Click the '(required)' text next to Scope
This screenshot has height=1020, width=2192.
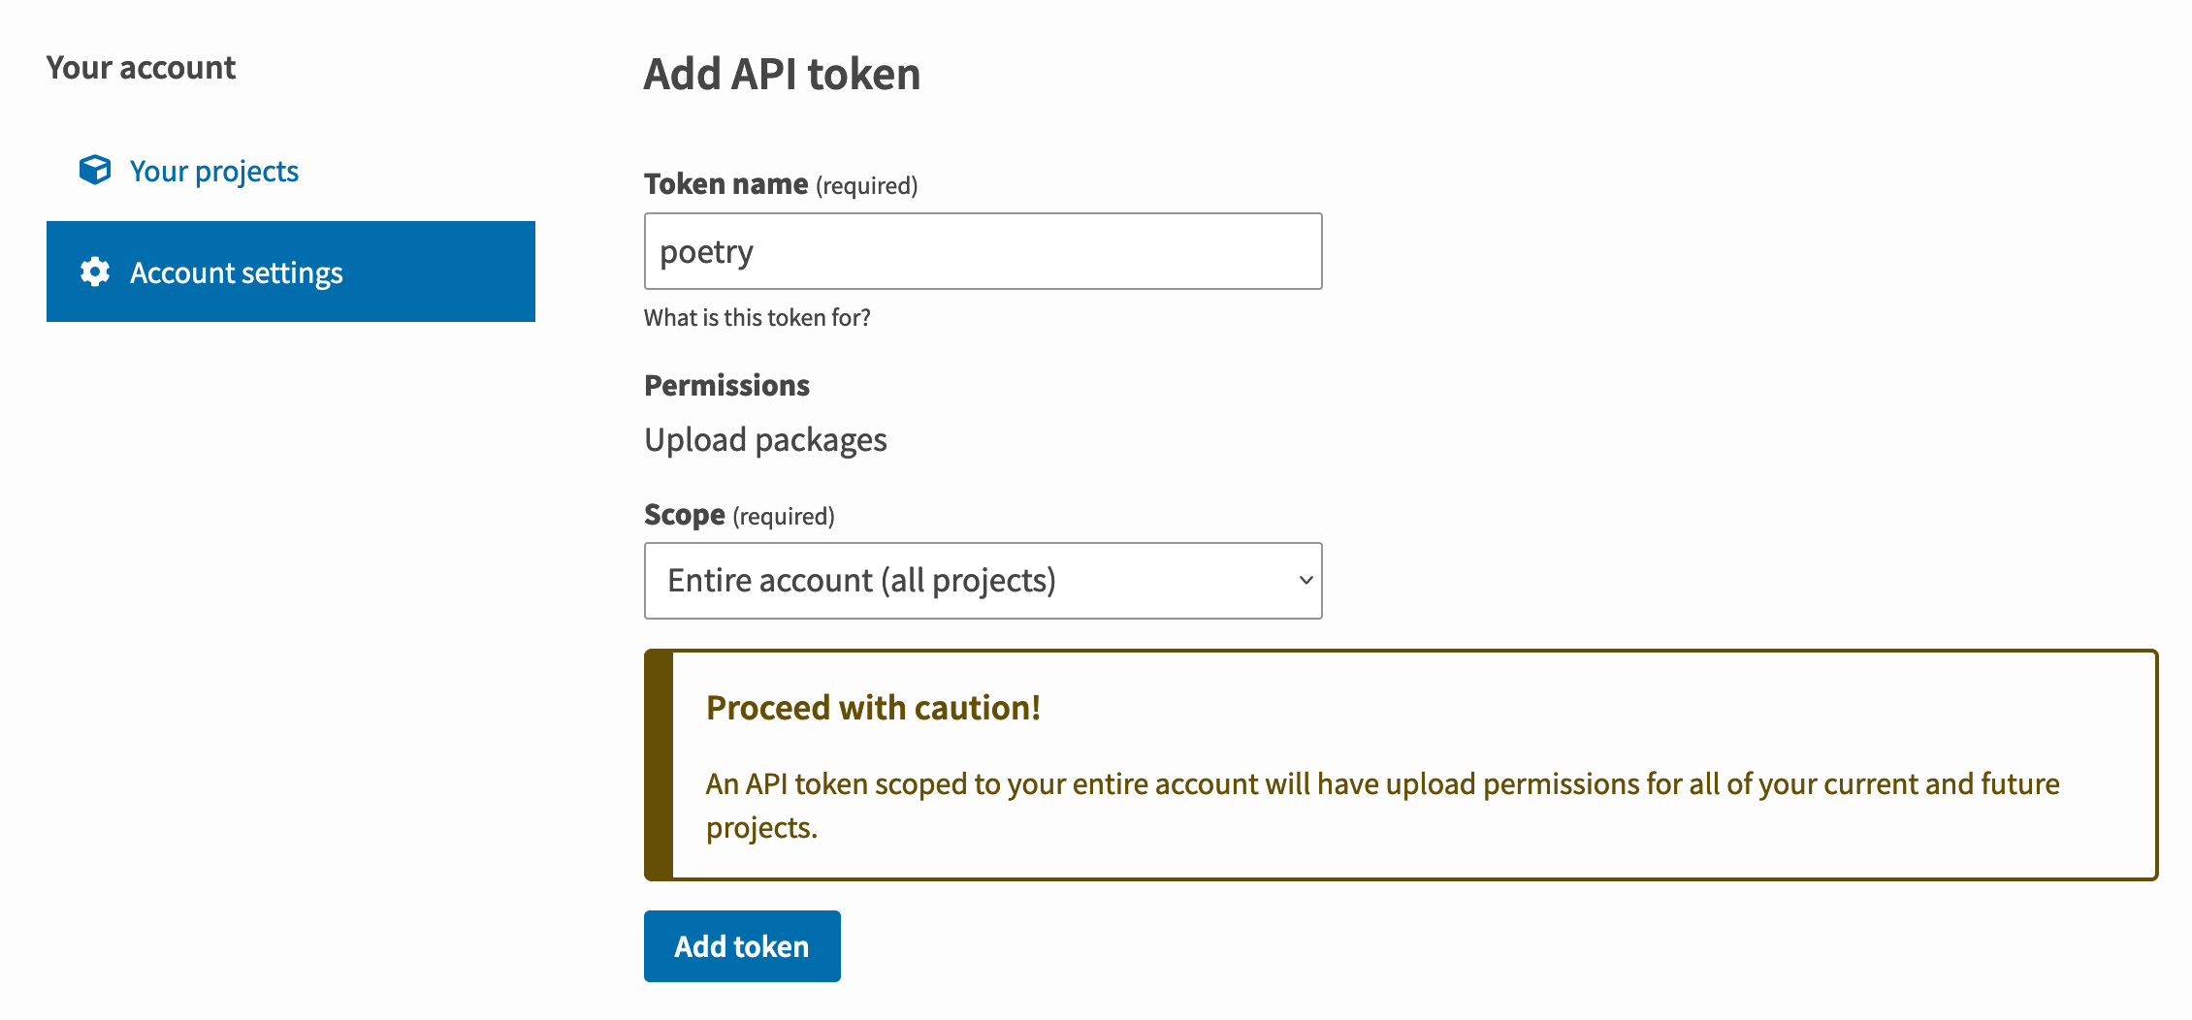pyautogui.click(x=784, y=517)
